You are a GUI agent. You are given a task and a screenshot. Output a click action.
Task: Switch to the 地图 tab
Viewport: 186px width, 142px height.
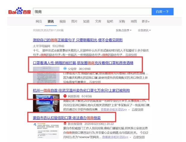point(134,21)
